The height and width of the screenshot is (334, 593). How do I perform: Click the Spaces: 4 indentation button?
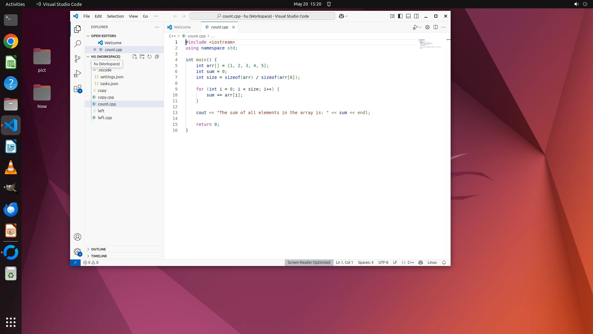(365, 263)
